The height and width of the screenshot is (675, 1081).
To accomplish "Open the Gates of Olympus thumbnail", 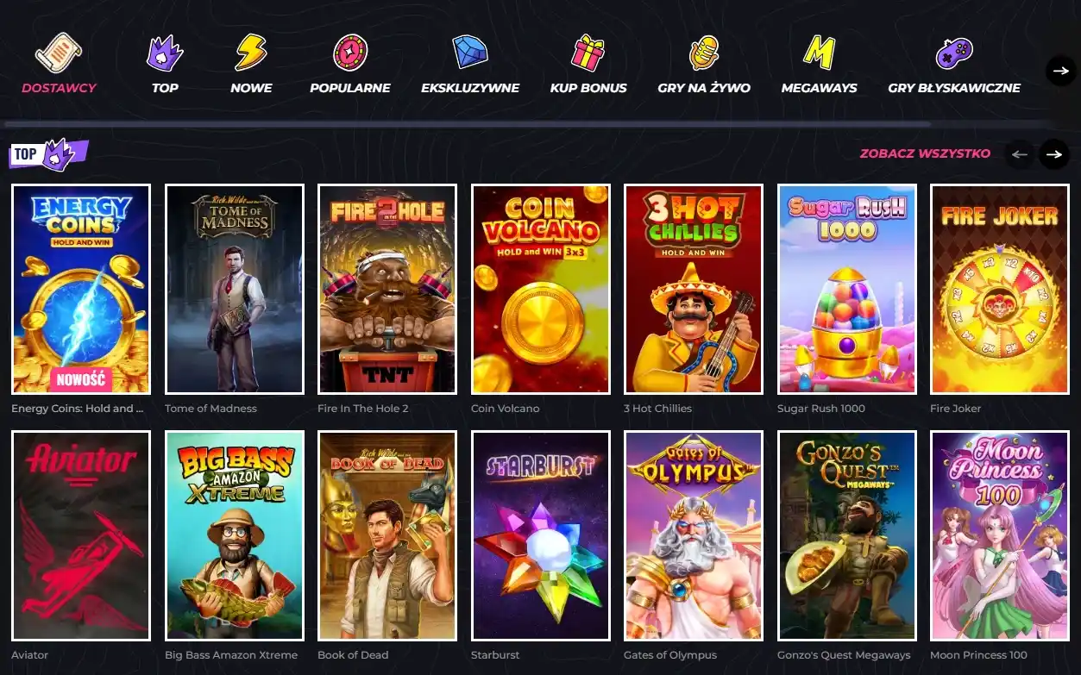I will tap(694, 535).
